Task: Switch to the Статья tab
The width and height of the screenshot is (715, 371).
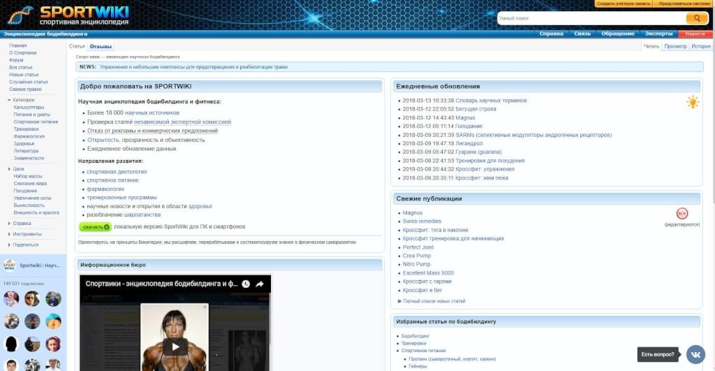Action: click(x=77, y=47)
